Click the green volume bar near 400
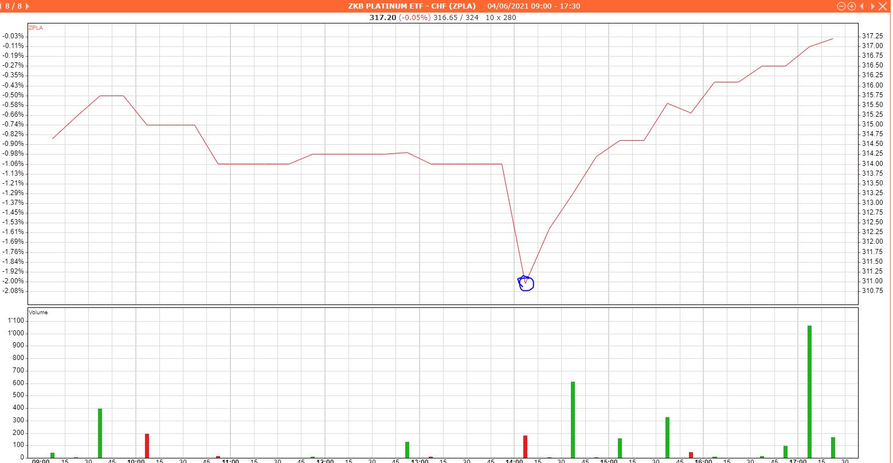 [100, 433]
